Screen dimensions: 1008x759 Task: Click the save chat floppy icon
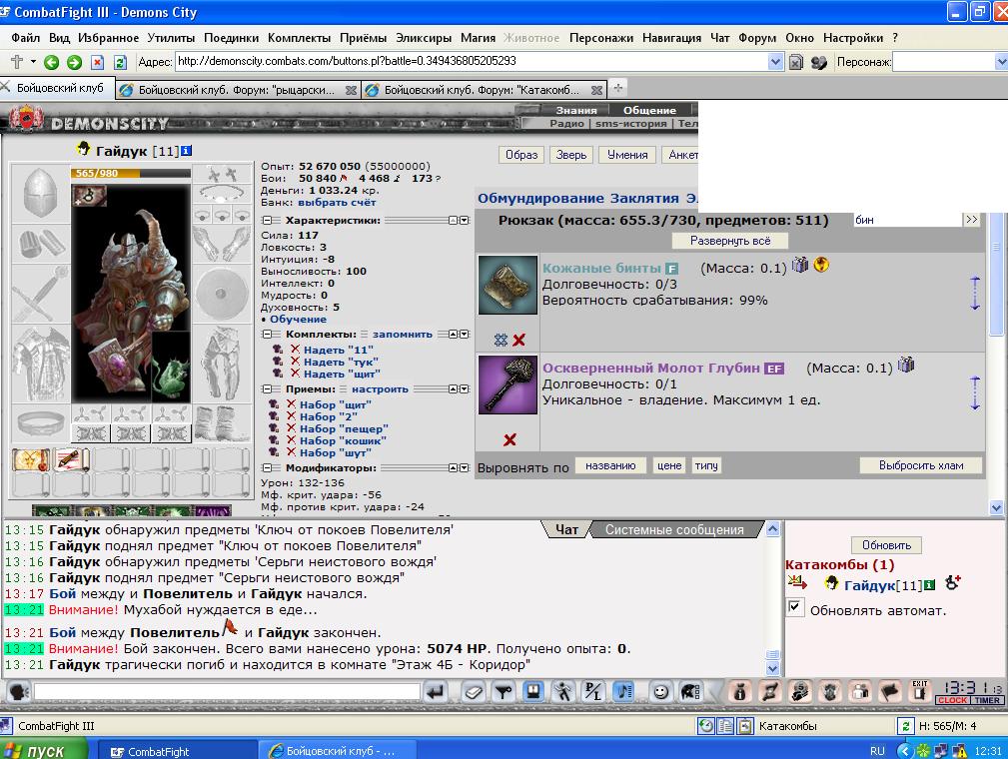click(x=532, y=691)
